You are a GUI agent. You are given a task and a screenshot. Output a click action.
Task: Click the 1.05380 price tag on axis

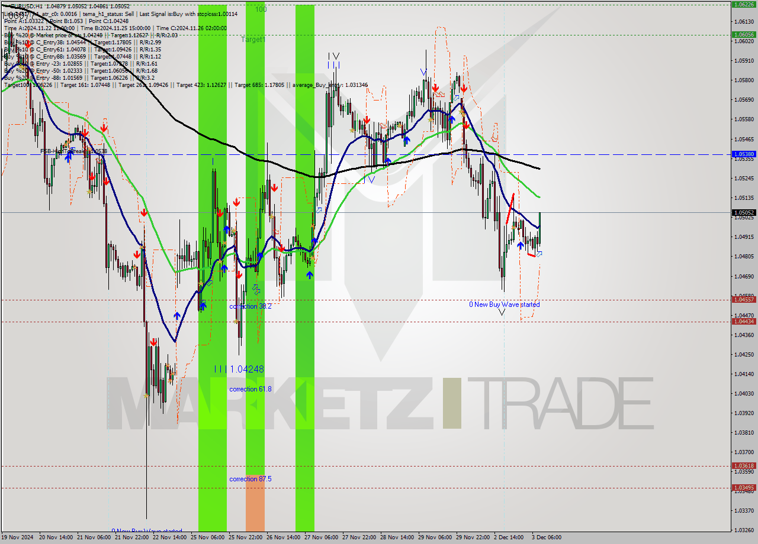(744, 154)
